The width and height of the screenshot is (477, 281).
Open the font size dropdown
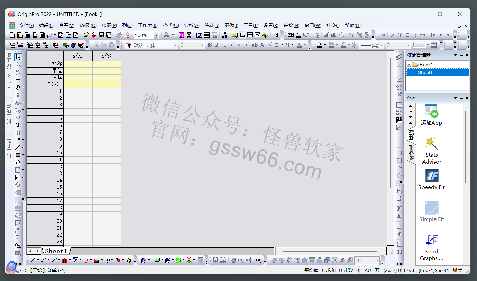202,45
